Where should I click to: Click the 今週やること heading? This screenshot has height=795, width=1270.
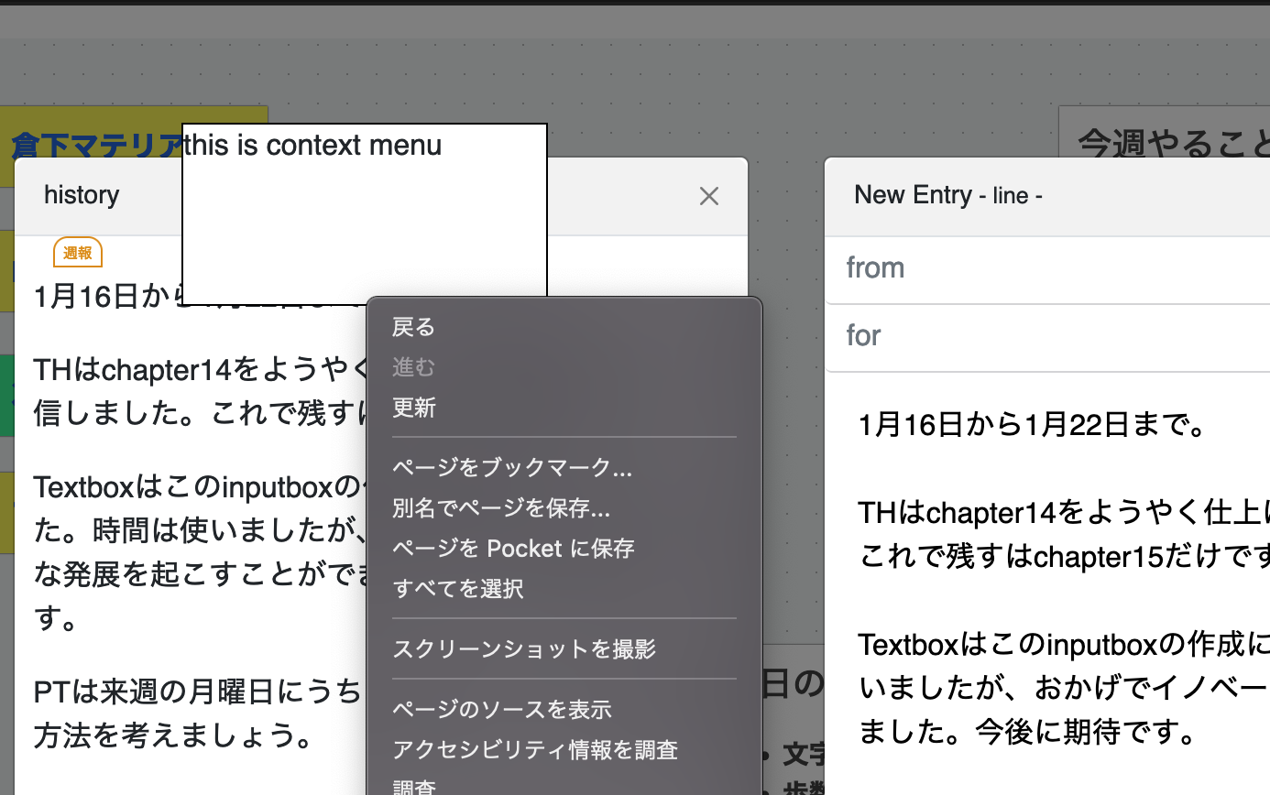pos(1174,144)
